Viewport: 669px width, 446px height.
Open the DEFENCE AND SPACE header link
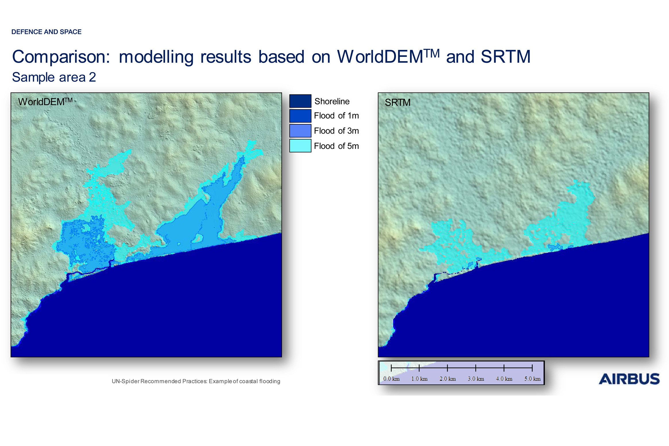47,32
